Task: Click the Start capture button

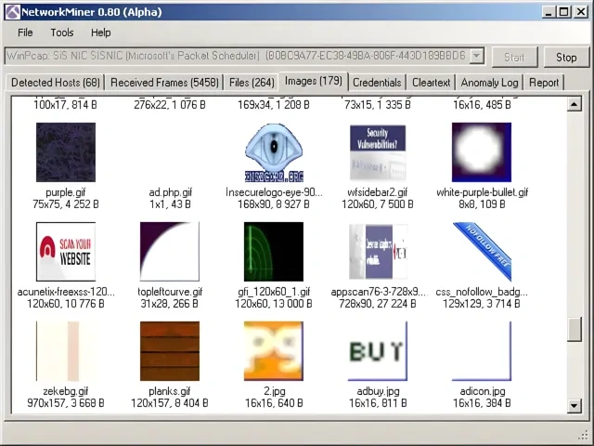Action: pos(514,58)
